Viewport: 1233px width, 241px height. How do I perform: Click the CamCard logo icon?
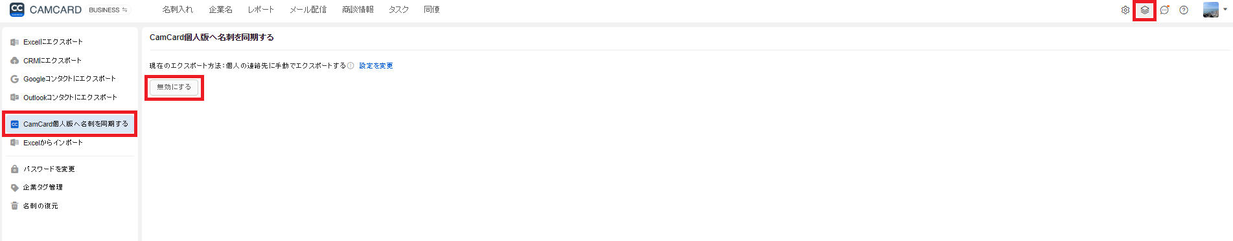pos(17,10)
